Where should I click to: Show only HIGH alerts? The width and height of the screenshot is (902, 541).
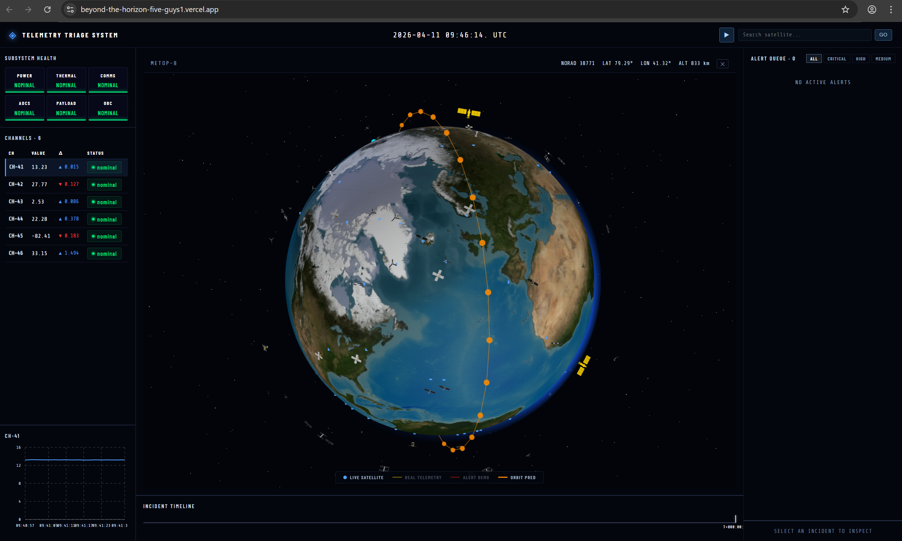(x=860, y=59)
